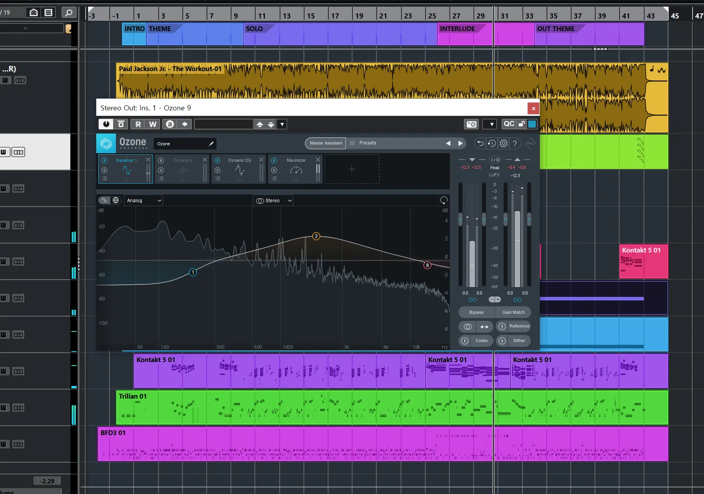Viewport: 704px width, 494px height.
Task: Enable Read automation (R) for the plug-in
Action: pyautogui.click(x=138, y=124)
